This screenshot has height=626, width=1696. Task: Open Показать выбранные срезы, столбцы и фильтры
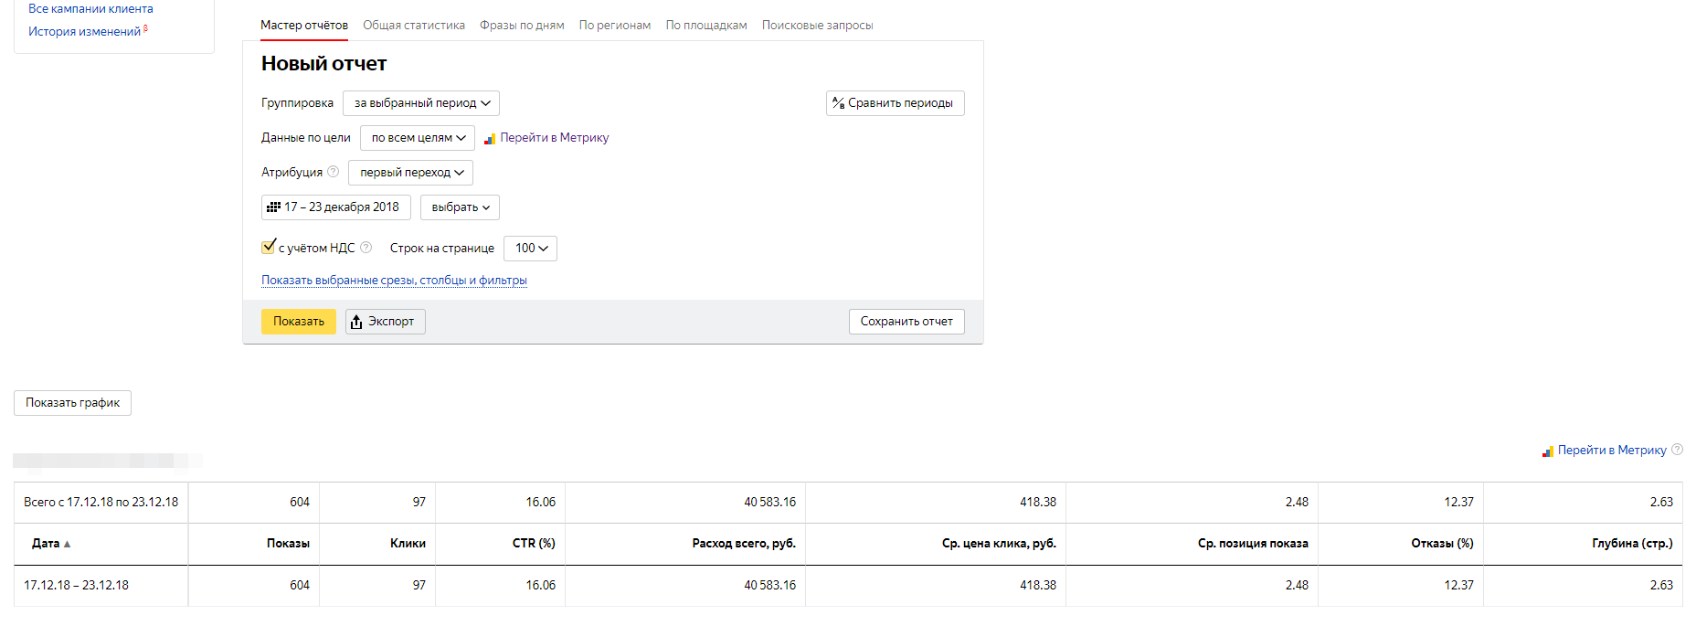pos(394,281)
